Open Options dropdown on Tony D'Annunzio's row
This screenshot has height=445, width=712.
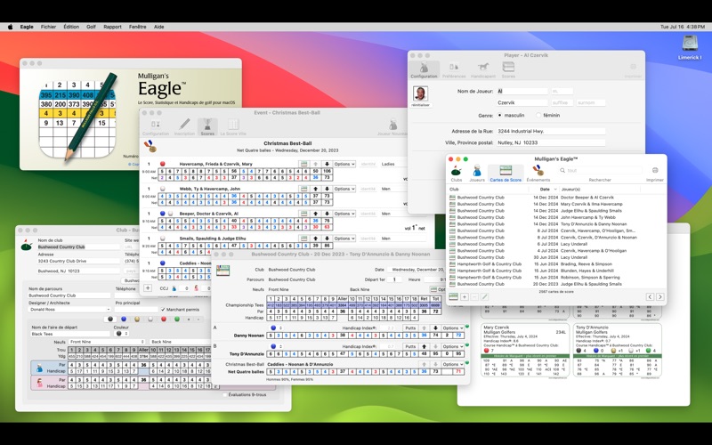point(453,346)
